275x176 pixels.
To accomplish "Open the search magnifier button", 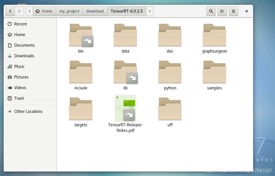I will tap(211, 11).
